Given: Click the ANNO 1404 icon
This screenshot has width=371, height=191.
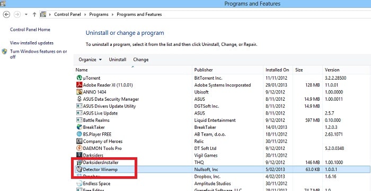Looking at the screenshot, I should tap(79, 92).
